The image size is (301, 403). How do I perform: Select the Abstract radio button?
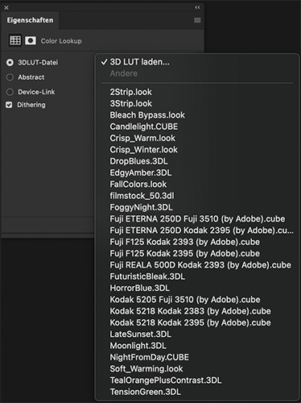coord(10,77)
